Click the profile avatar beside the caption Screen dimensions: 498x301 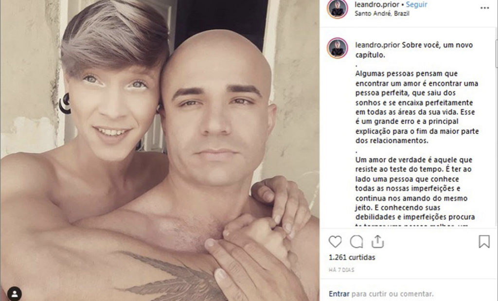click(x=338, y=48)
